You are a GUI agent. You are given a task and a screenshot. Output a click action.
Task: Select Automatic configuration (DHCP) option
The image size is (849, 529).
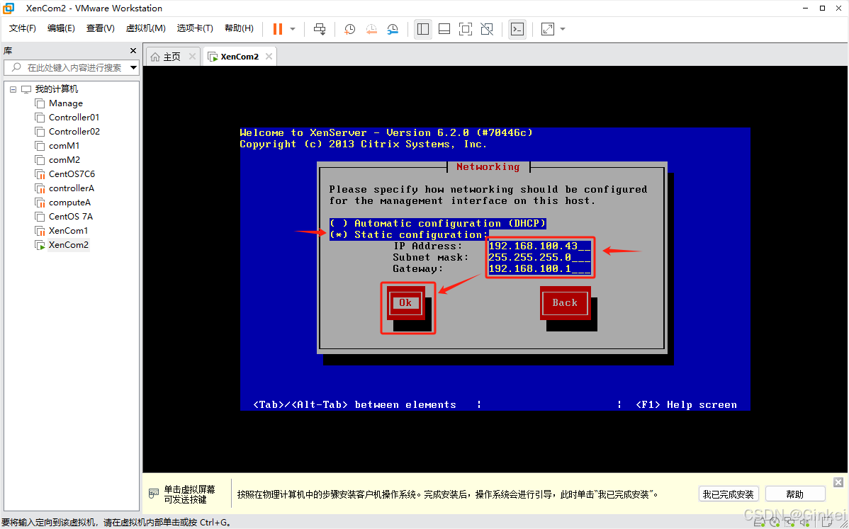437,223
